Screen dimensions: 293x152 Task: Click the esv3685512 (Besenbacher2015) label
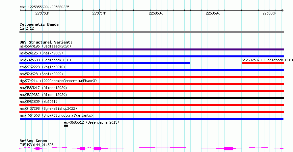[x=92, y=122]
